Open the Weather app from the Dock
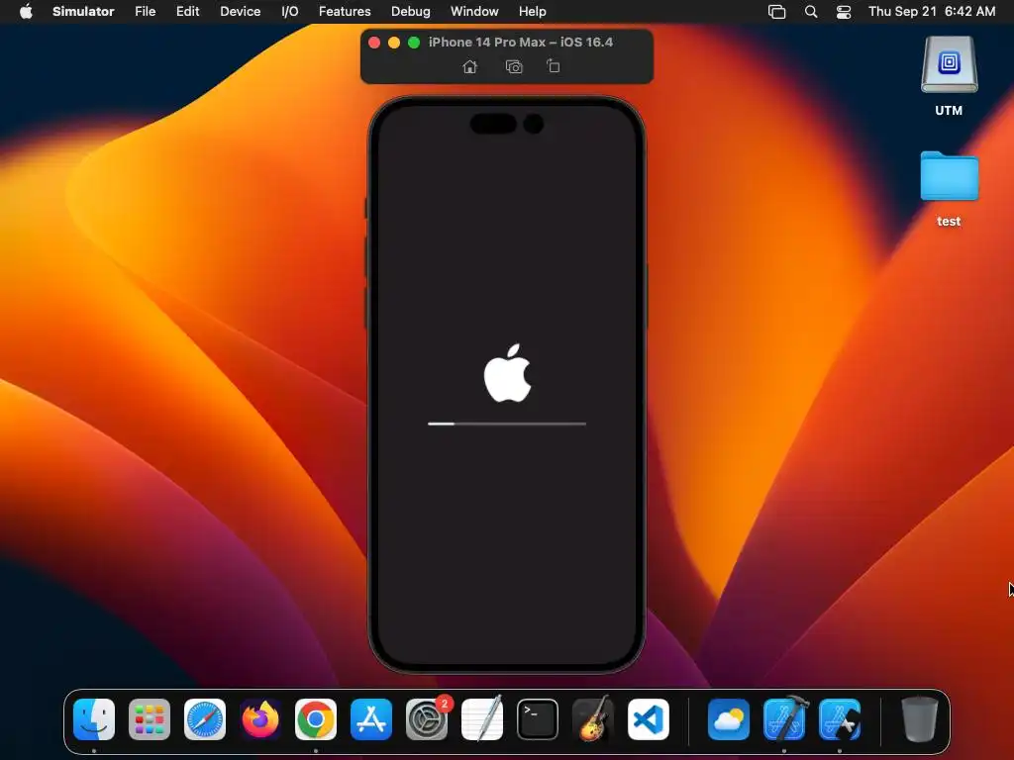The width and height of the screenshot is (1014, 760). click(729, 719)
